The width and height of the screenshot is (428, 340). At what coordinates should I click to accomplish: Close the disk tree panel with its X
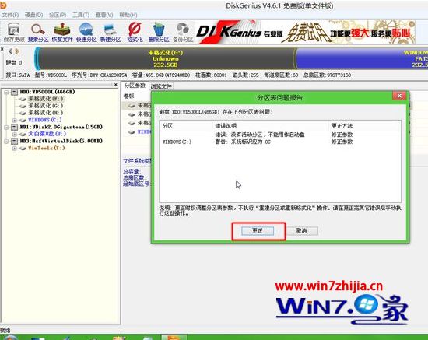pyautogui.click(x=116, y=85)
